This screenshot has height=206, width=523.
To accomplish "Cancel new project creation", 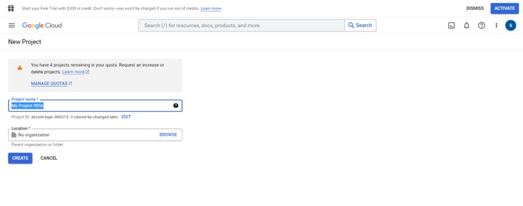I will (x=49, y=158).
